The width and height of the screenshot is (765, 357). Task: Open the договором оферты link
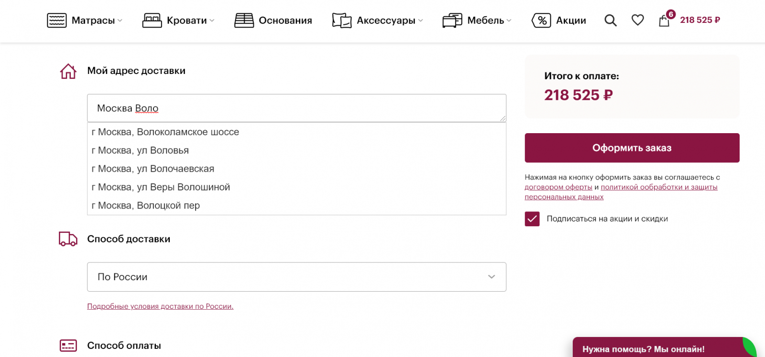pos(558,187)
